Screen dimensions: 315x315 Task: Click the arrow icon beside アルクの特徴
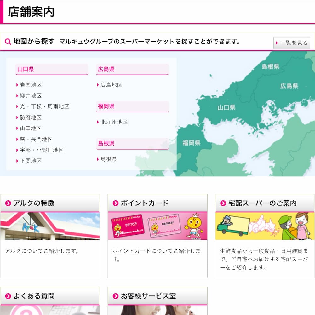coord(8,203)
